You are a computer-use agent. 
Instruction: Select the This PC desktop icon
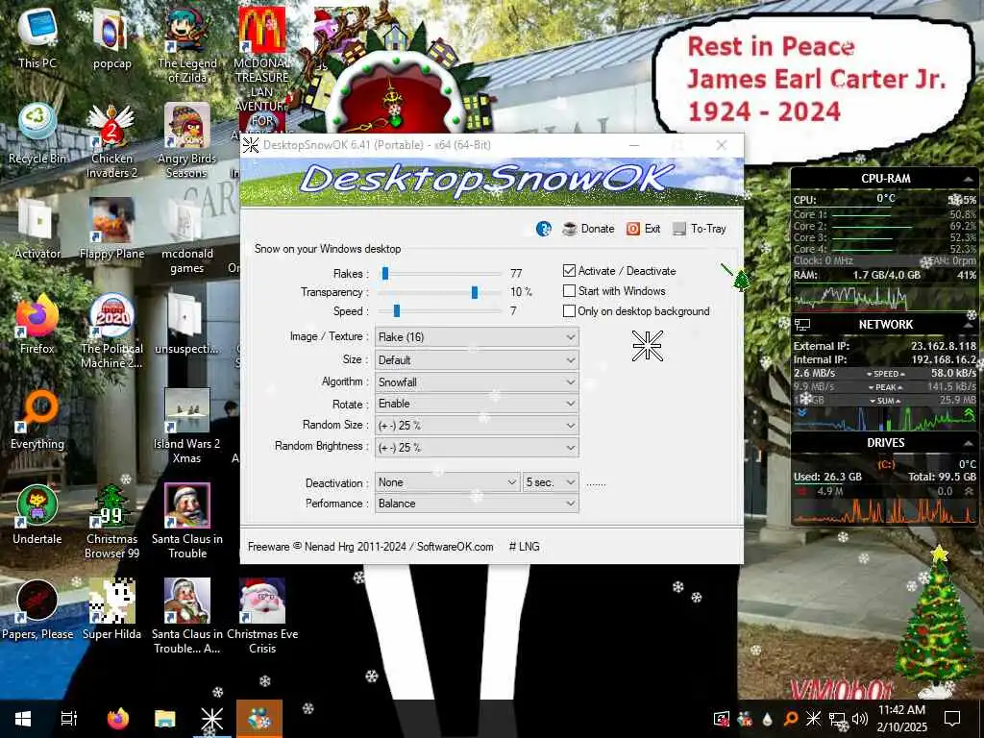[x=37, y=38]
